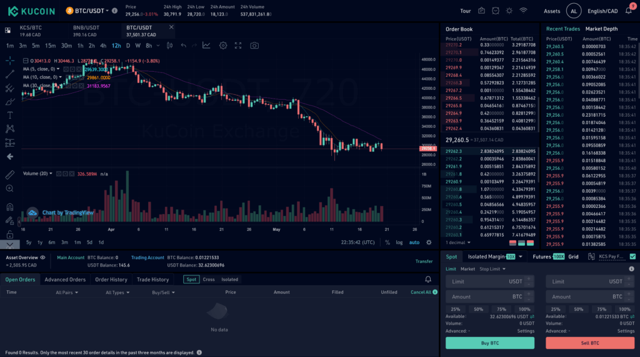
Task: Open candlestick chart type selector
Action: tap(169, 46)
